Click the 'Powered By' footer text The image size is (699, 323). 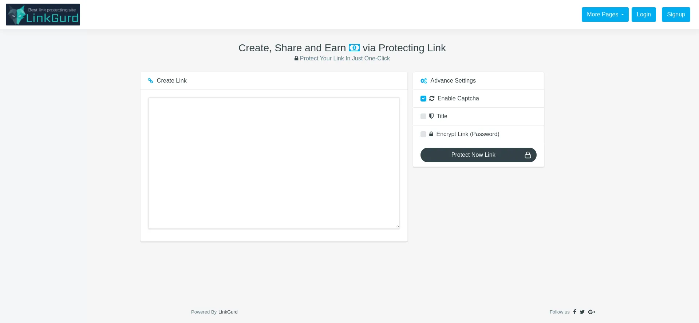[x=204, y=312]
